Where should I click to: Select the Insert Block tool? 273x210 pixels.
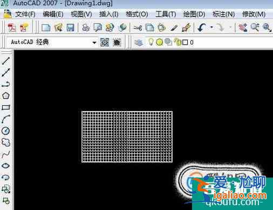(x=6, y=189)
